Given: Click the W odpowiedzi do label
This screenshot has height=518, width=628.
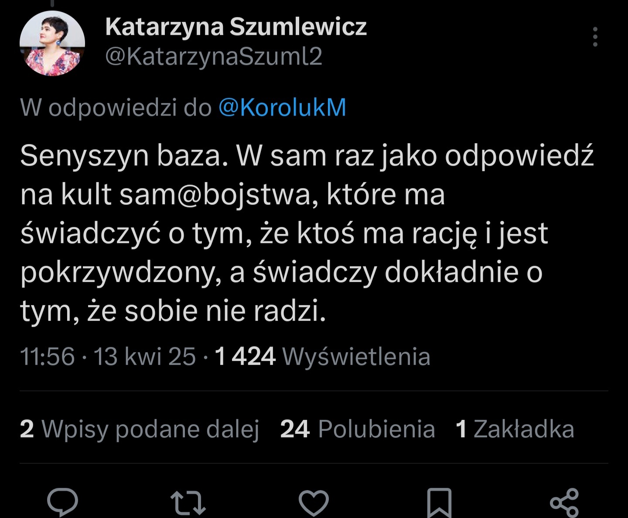Looking at the screenshot, I should coord(116,107).
